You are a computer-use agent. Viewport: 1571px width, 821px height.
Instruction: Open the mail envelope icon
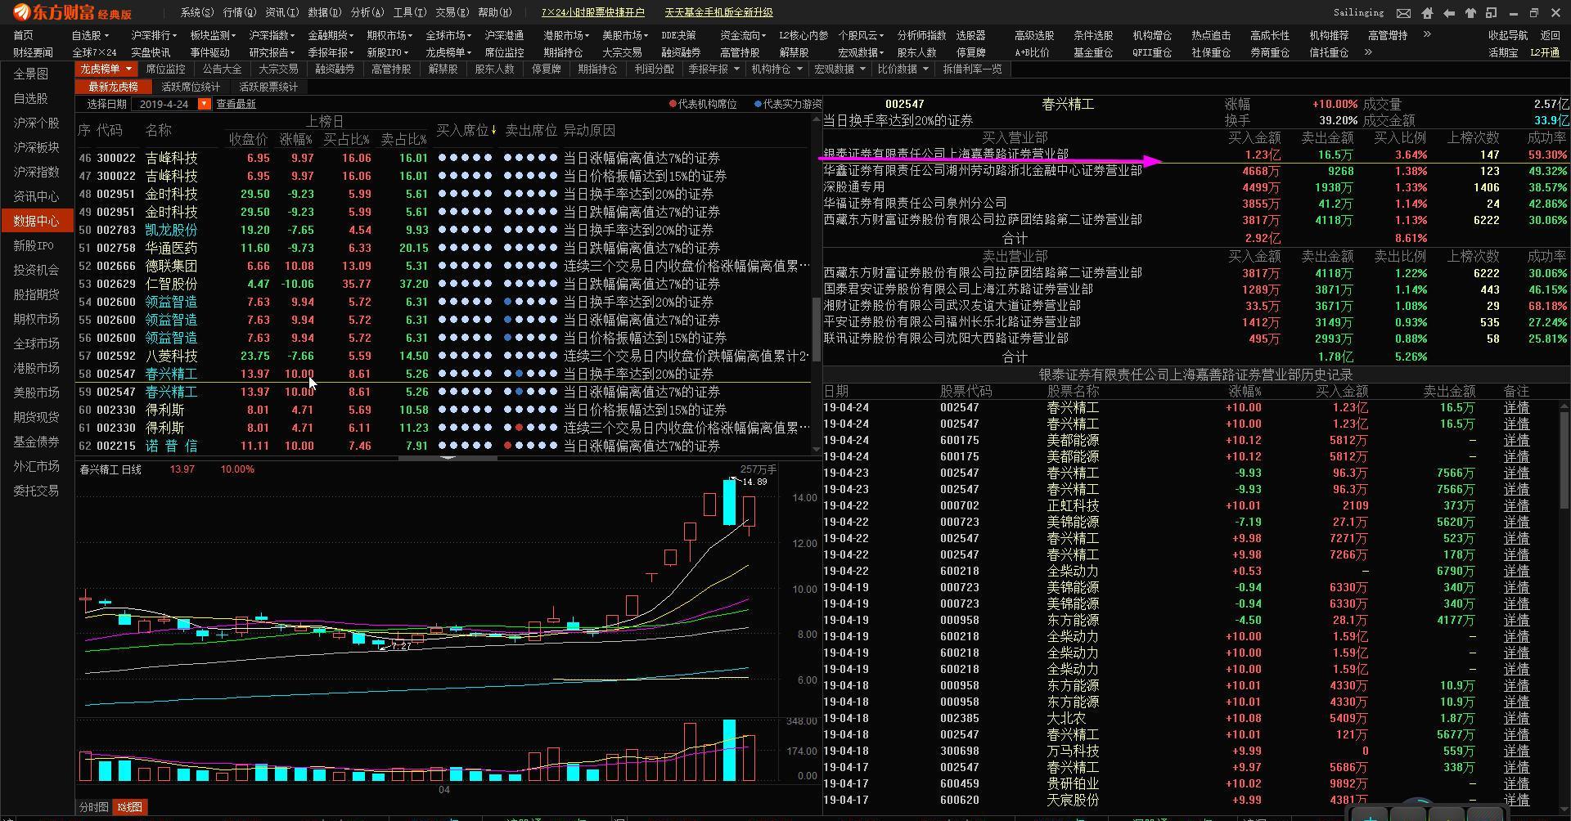click(x=1403, y=13)
